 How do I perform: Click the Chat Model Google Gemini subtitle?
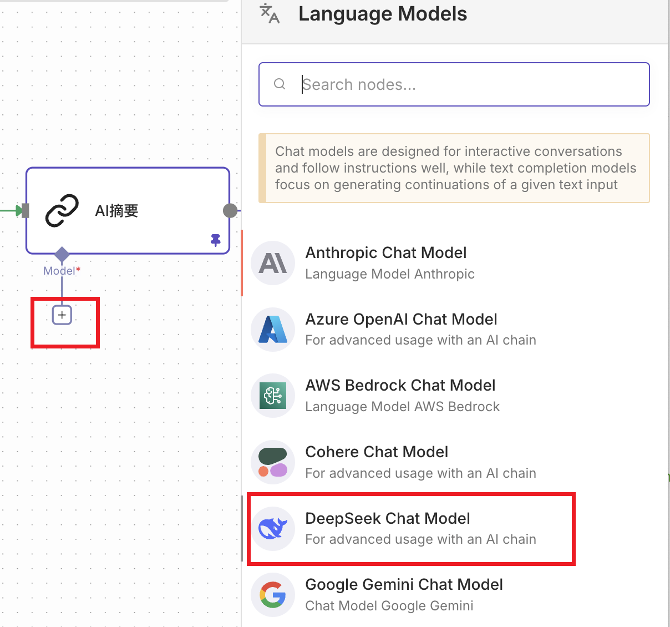(x=389, y=606)
